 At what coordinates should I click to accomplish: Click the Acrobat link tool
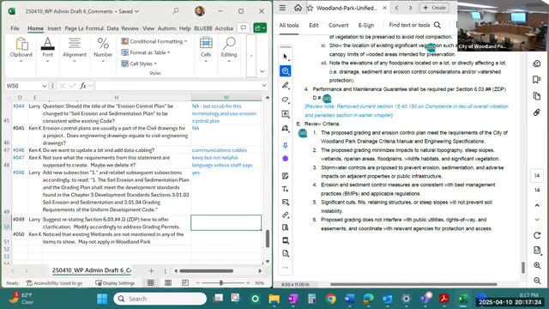(286, 215)
